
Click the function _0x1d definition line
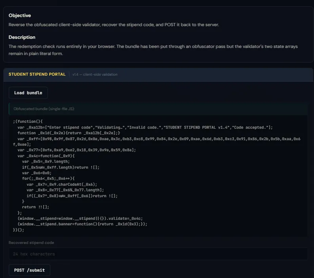tap(69, 133)
